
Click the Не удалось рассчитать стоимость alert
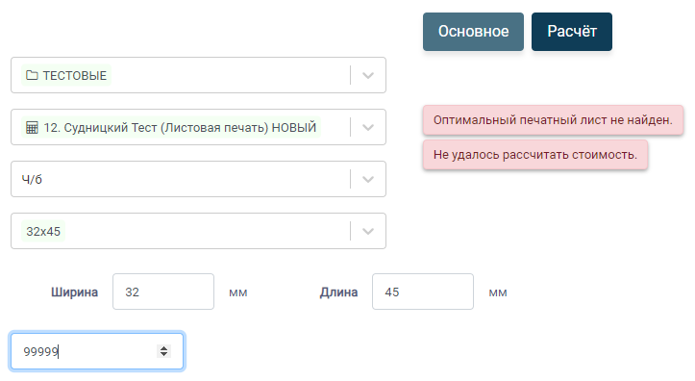click(535, 154)
